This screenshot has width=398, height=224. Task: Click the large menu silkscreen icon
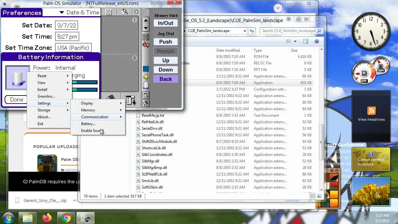pyautogui.click(x=130, y=100)
